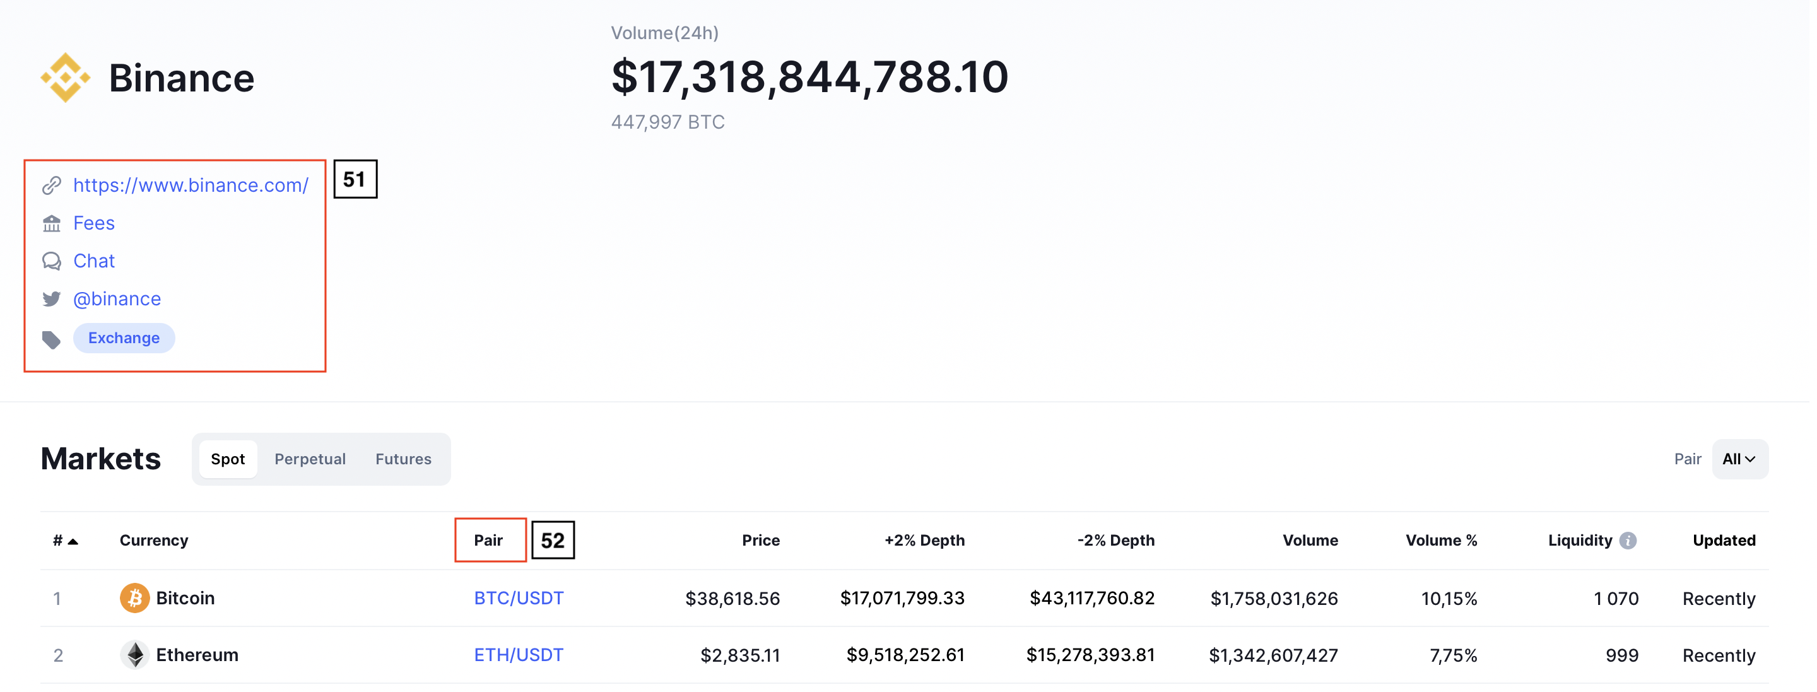Switch to the Futures markets tab
The height and width of the screenshot is (692, 1817).
pos(404,460)
